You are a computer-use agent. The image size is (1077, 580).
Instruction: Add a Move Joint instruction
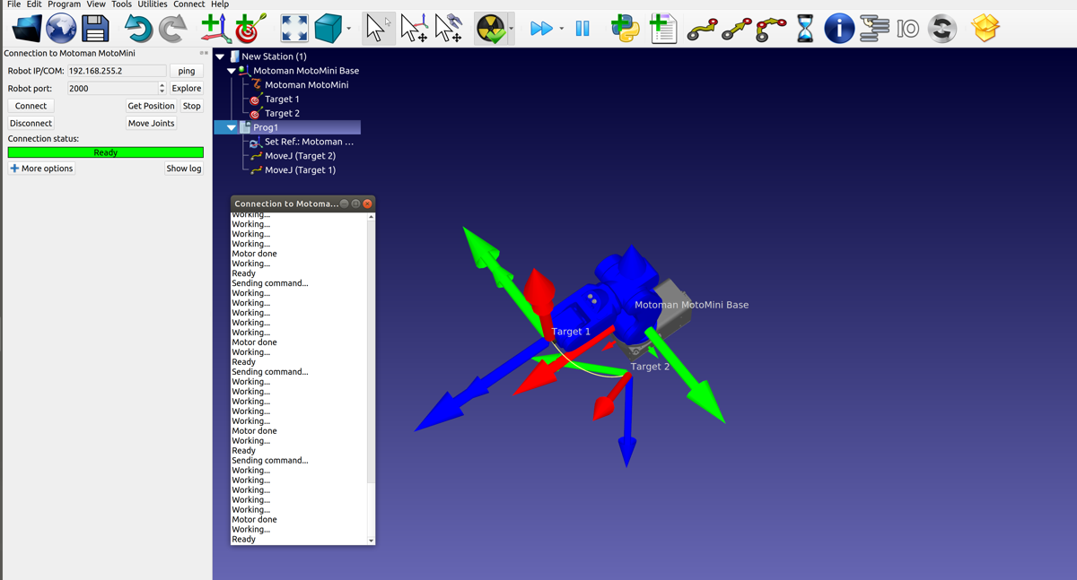[x=702, y=30]
